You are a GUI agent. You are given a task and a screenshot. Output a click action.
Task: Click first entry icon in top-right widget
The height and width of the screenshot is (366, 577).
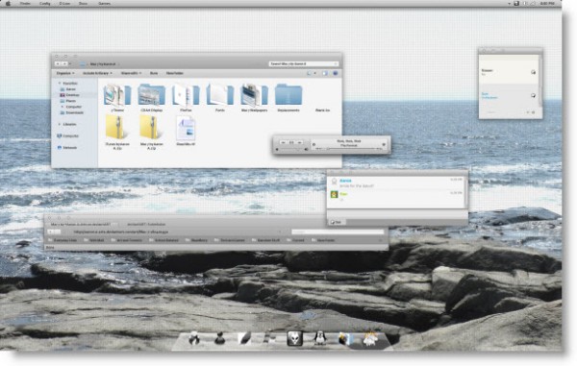(533, 72)
